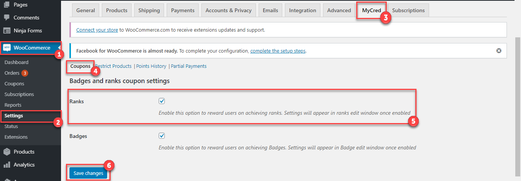Click the Connect your store link
This screenshot has width=521, height=181.
click(97, 29)
